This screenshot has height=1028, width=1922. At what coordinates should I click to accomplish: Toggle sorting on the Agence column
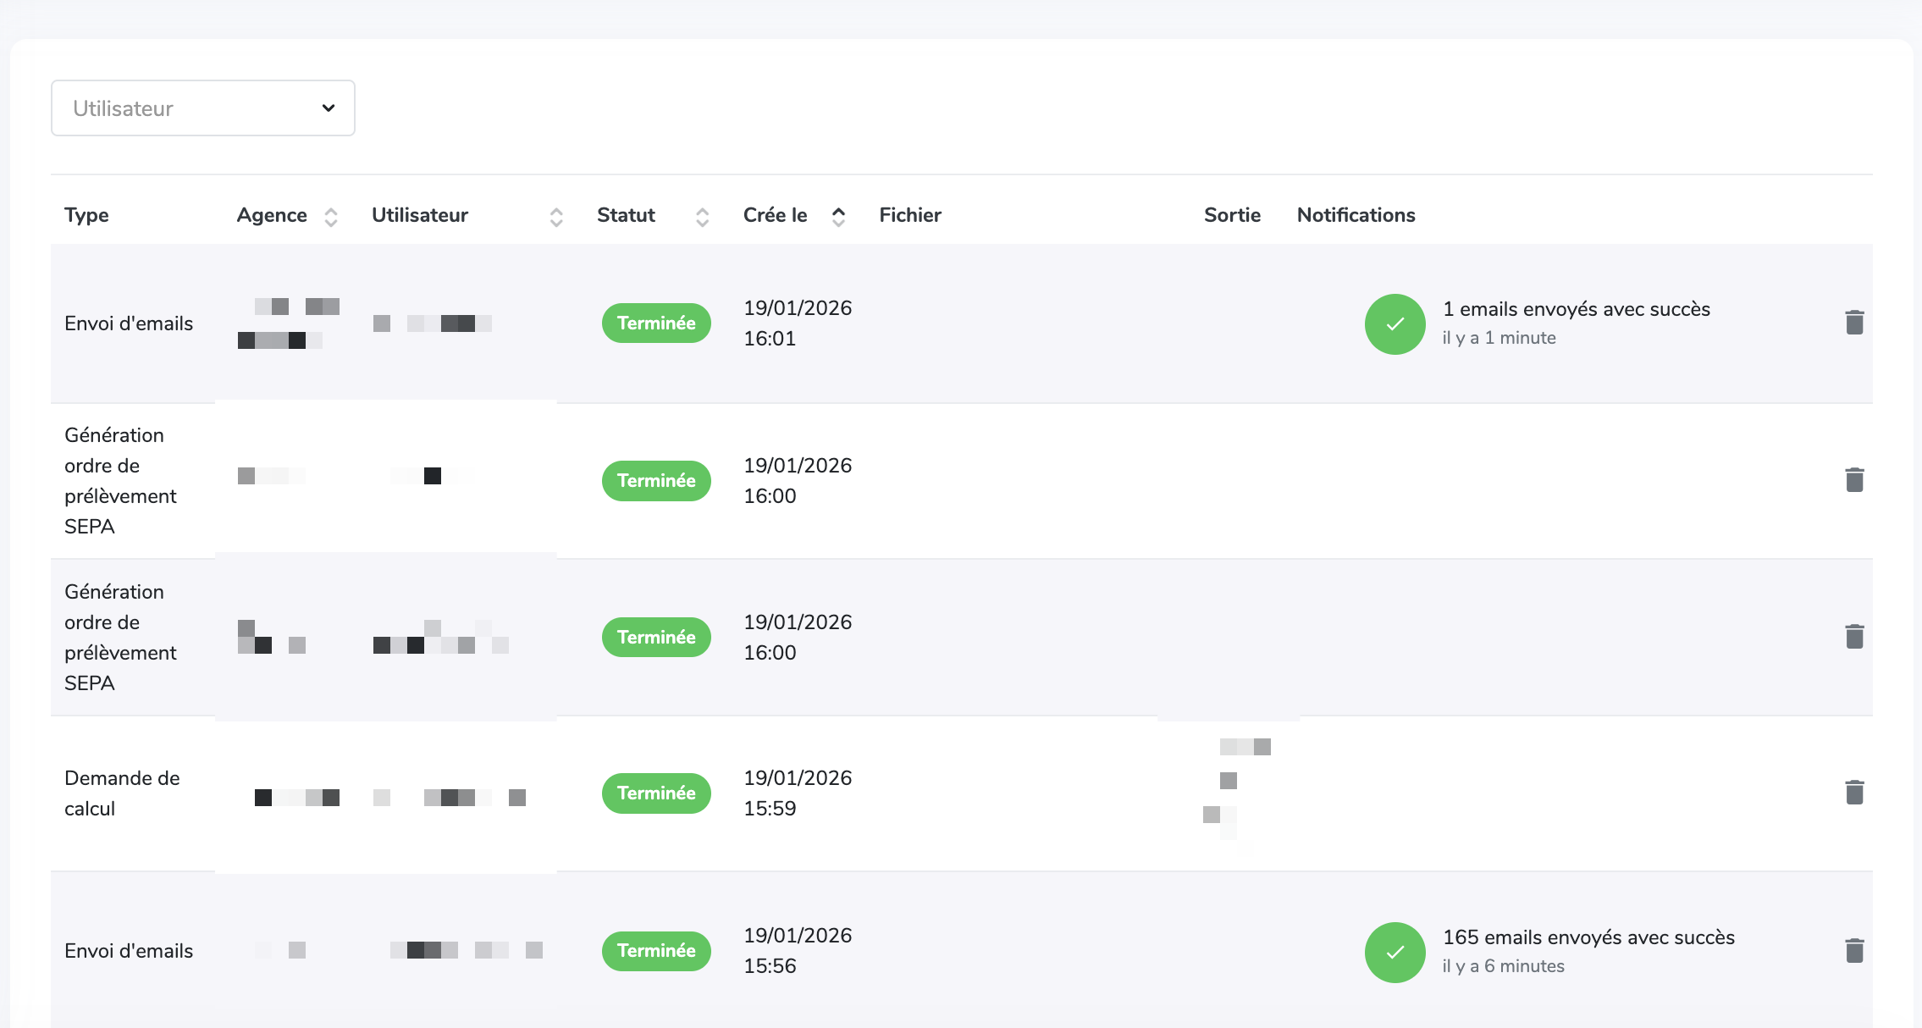(331, 216)
